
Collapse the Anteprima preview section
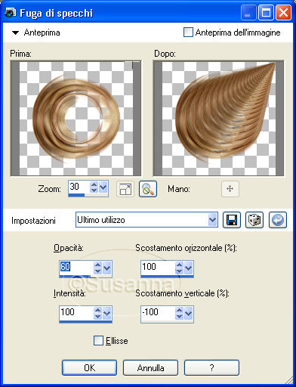(x=16, y=33)
